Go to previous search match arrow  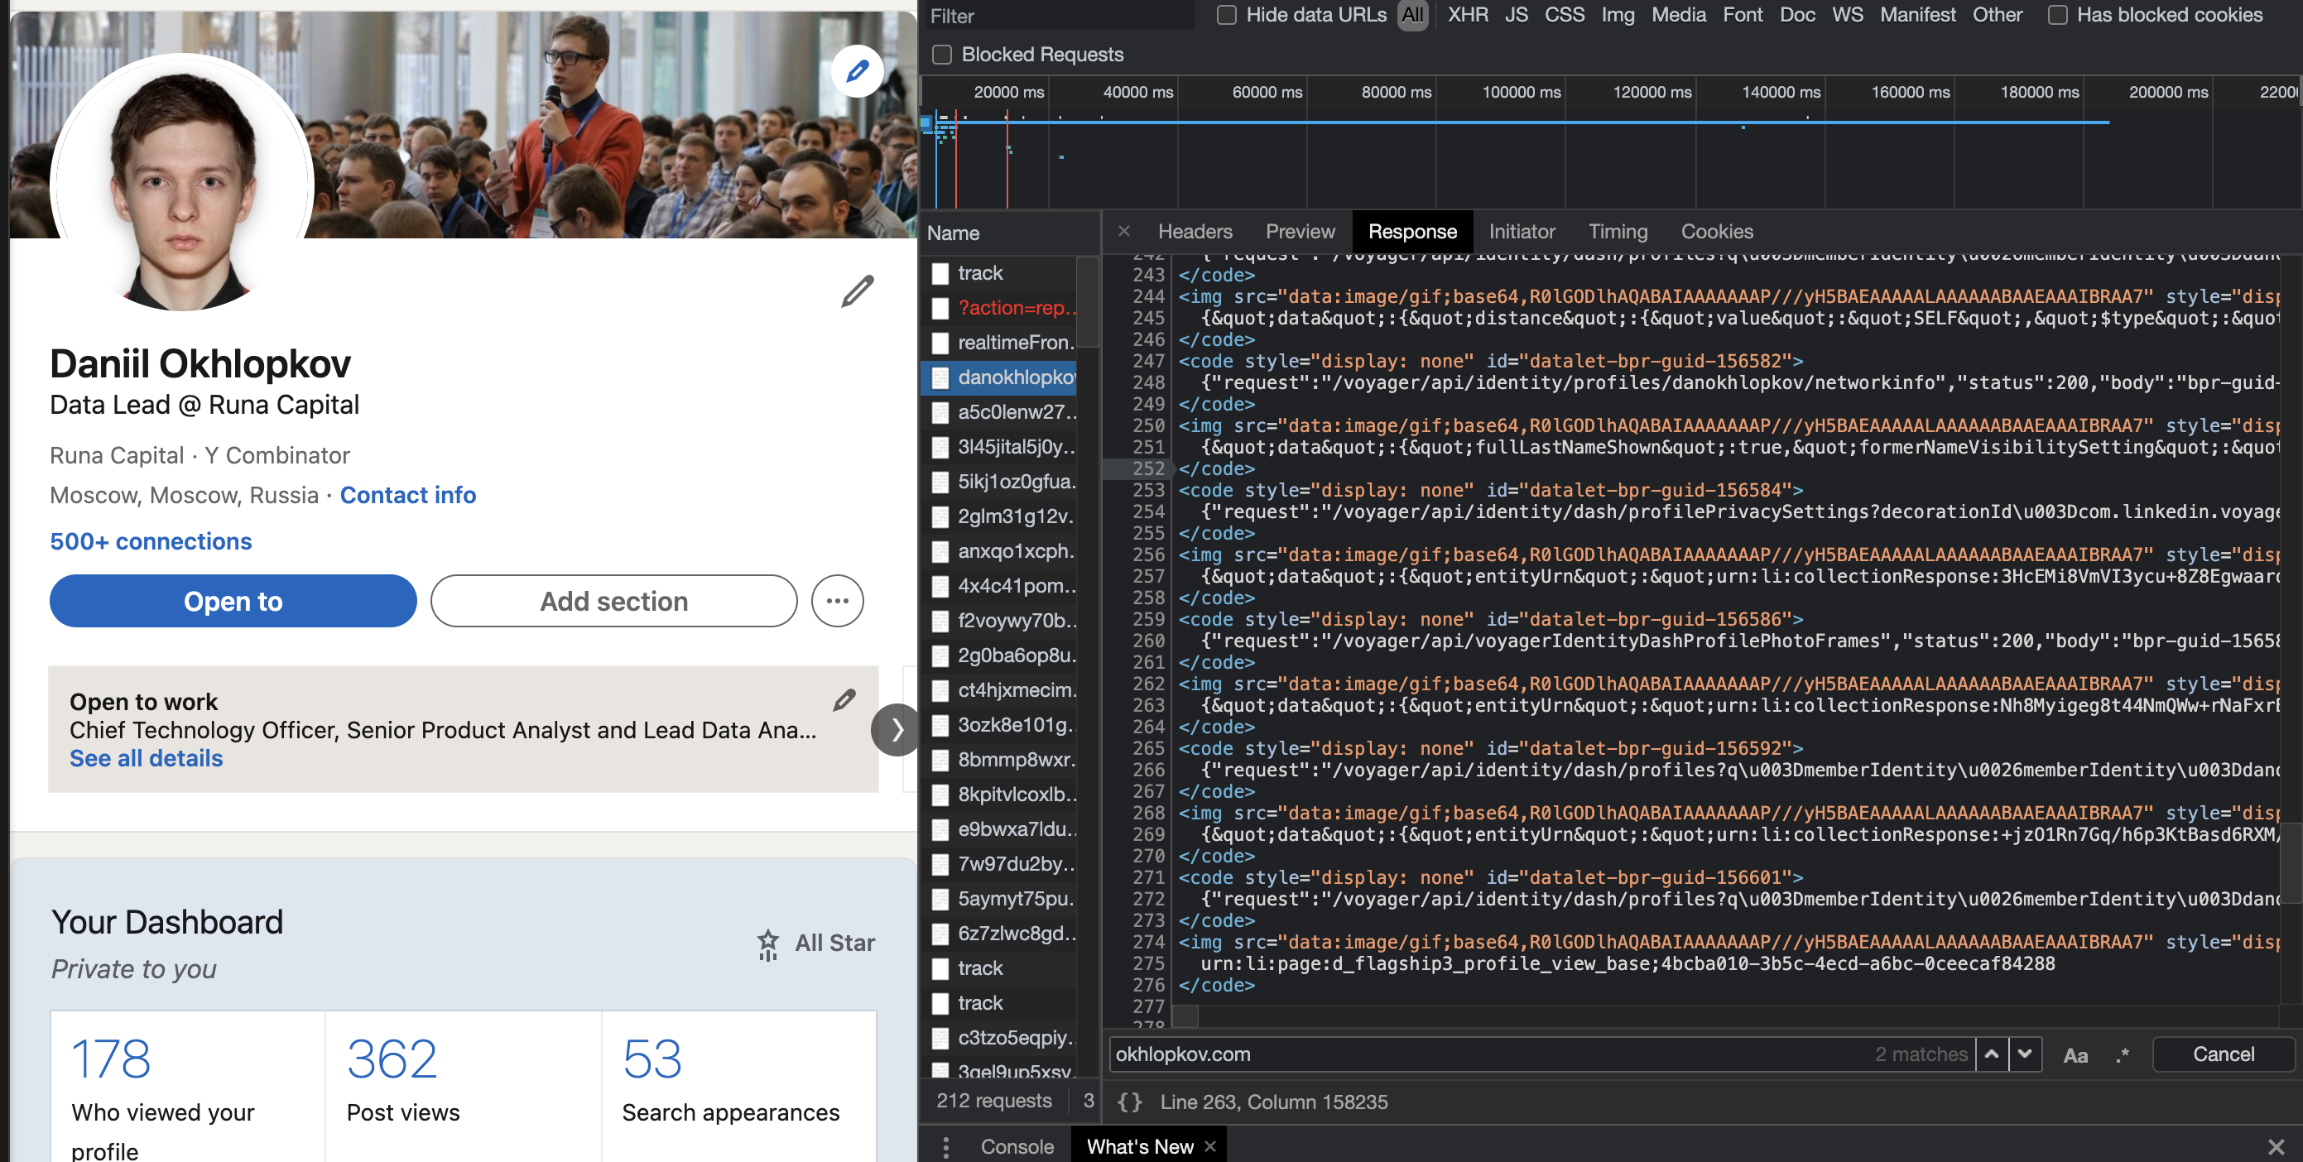pyautogui.click(x=1992, y=1054)
